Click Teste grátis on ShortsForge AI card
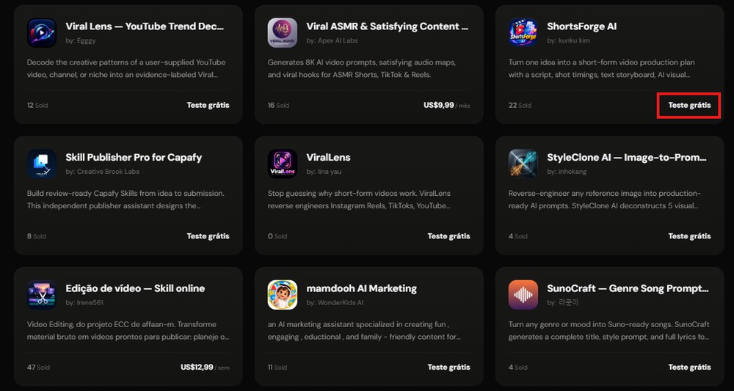 pos(689,105)
